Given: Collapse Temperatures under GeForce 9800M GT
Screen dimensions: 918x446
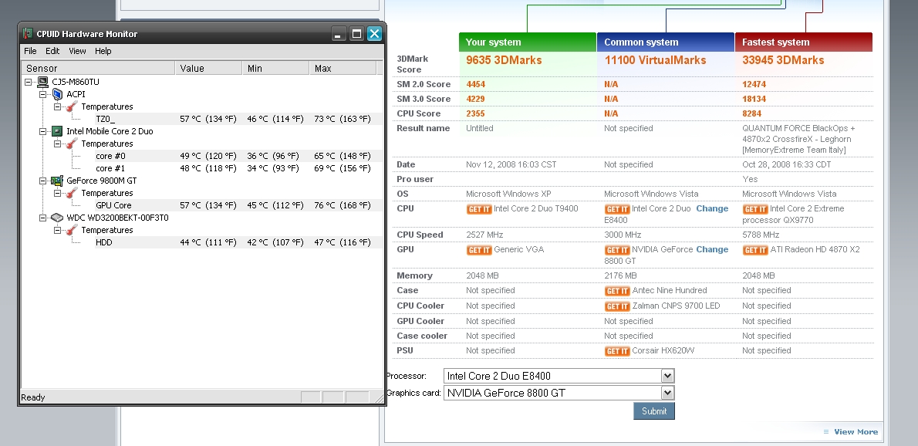Looking at the screenshot, I should click(x=57, y=193).
